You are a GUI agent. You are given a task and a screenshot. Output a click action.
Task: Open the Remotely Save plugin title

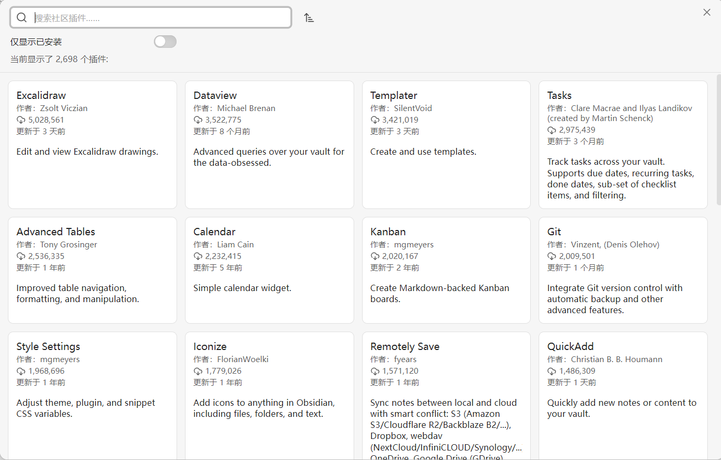pyautogui.click(x=405, y=346)
